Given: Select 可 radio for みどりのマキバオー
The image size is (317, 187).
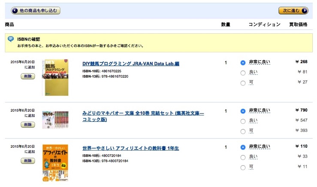Looking at the screenshot, I should pyautogui.click(x=243, y=131).
